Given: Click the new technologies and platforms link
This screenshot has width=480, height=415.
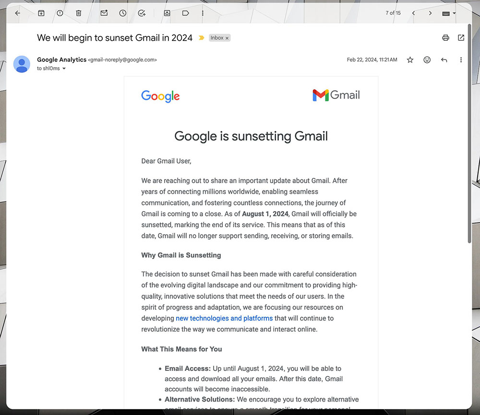Looking at the screenshot, I should tap(224, 318).
